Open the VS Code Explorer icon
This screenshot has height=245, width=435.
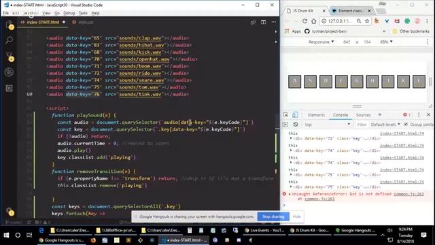coord(9,24)
